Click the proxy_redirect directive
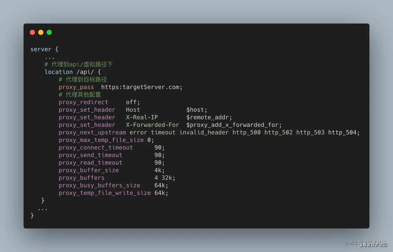The width and height of the screenshot is (393, 252). 83,102
